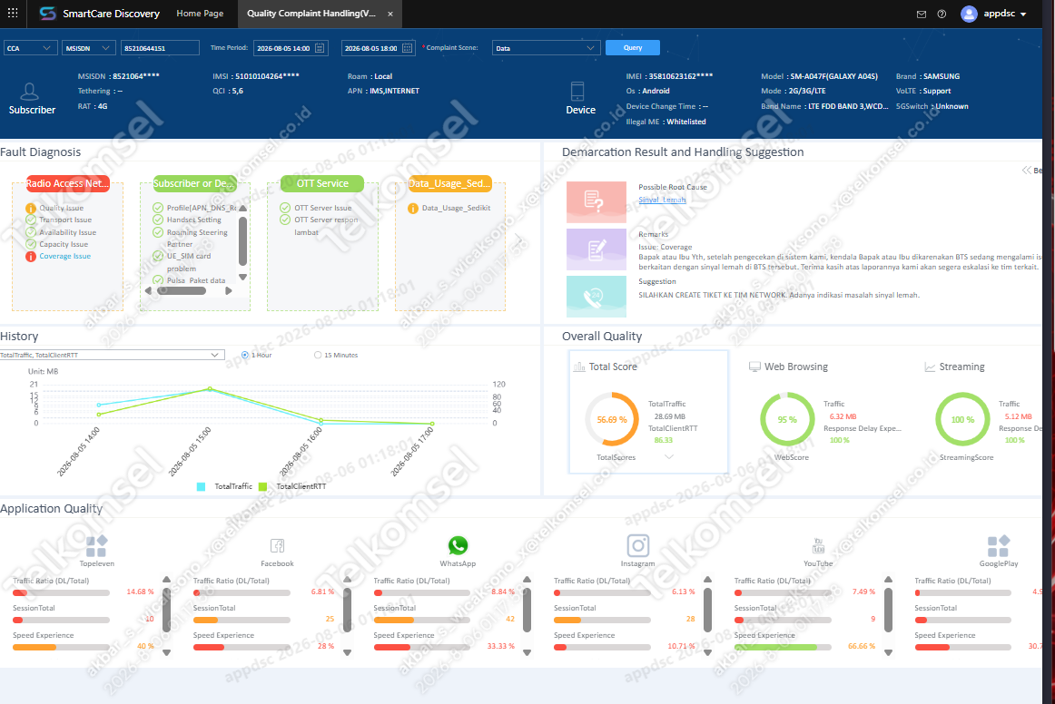1055x704 pixels.
Task: Open the MSISDN type dropdown
Action: 89,48
